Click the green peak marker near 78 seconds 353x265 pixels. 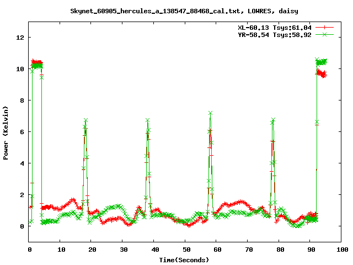tap(273, 120)
